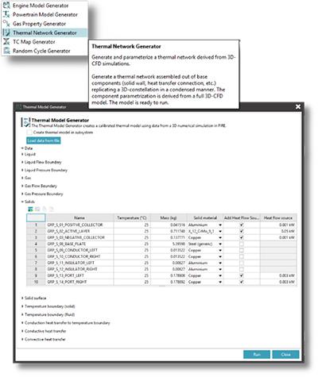318x377 pixels.
Task: Click the Thermal Model Generator header icon
Action: [25, 122]
